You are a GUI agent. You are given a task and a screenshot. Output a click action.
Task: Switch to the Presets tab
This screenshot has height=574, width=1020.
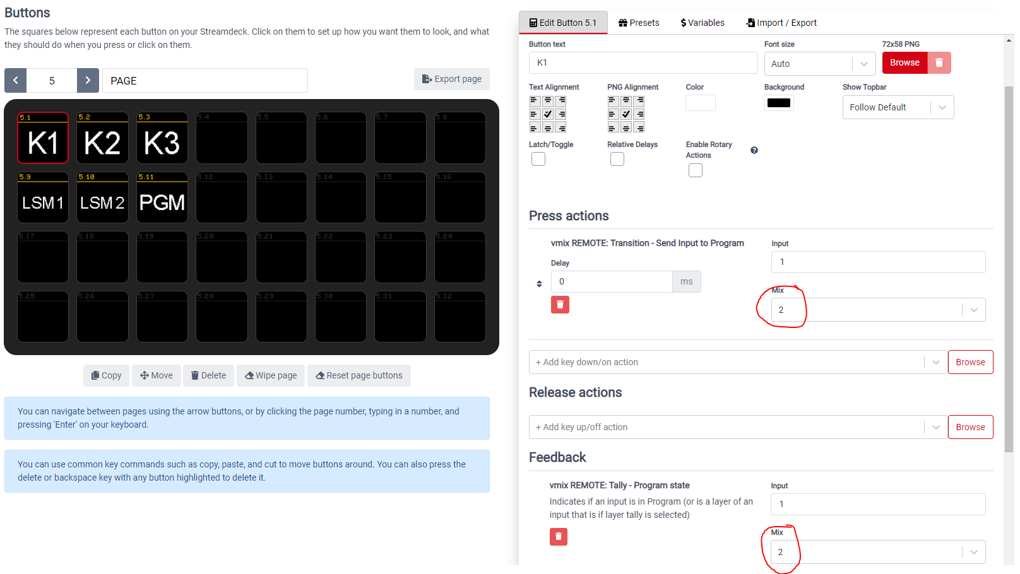pos(639,23)
